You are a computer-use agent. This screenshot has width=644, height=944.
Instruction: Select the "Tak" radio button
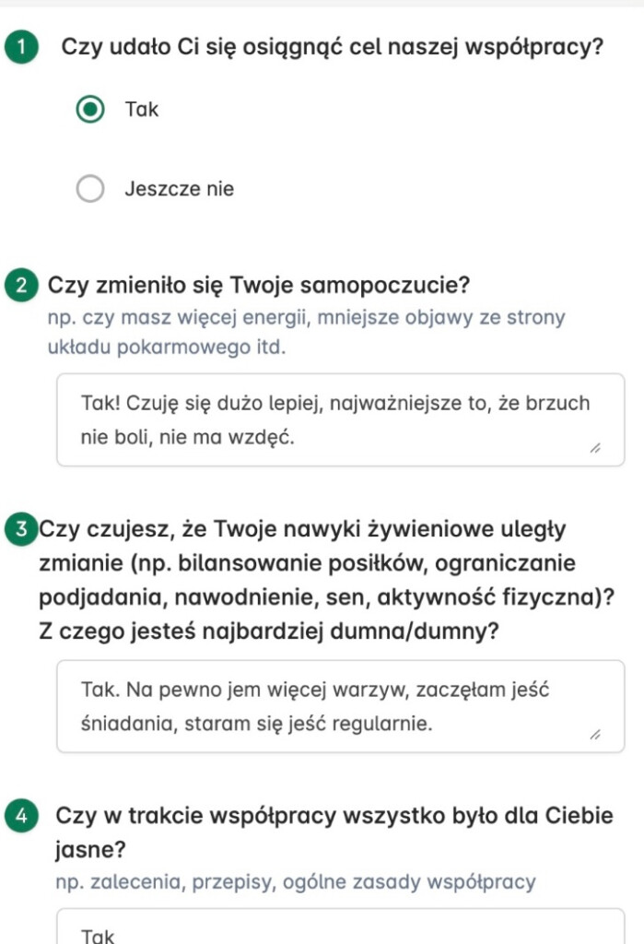tap(90, 110)
